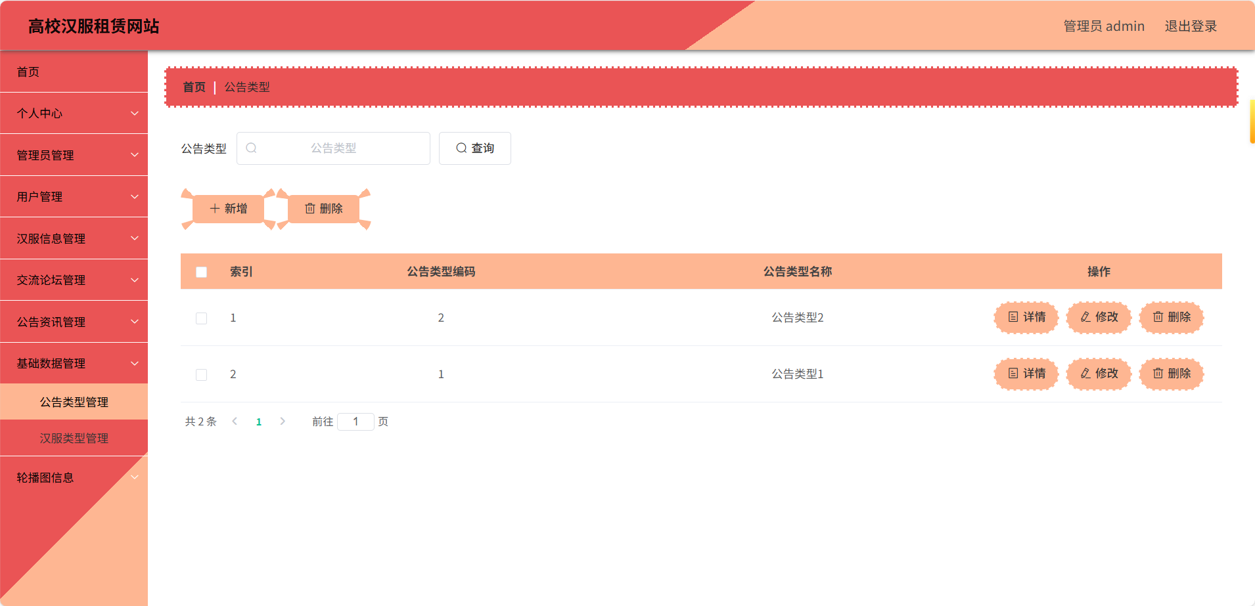Open 详情 for 公告类型1 row
Screen dimensions: 1255x606
coord(1026,374)
